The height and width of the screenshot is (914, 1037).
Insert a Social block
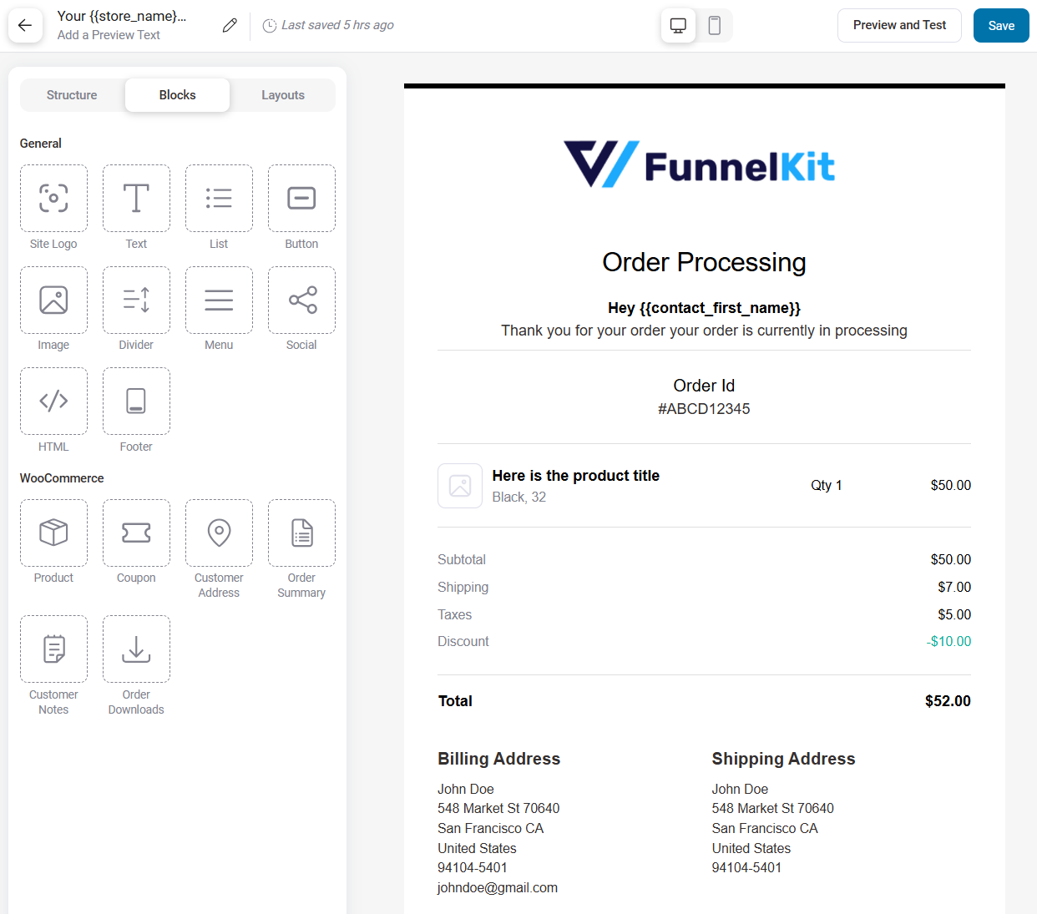(301, 300)
